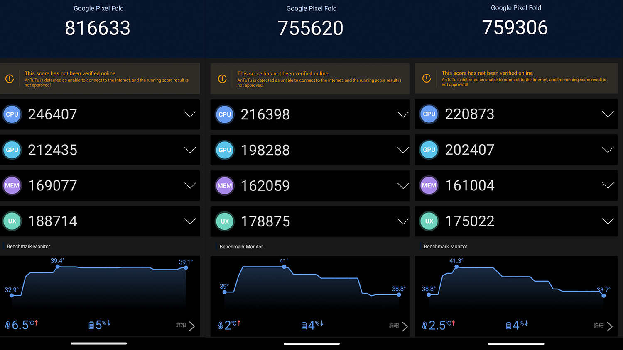The height and width of the screenshot is (350, 623).
Task: Click the CPU icon beside score 246407
Action: (12, 114)
